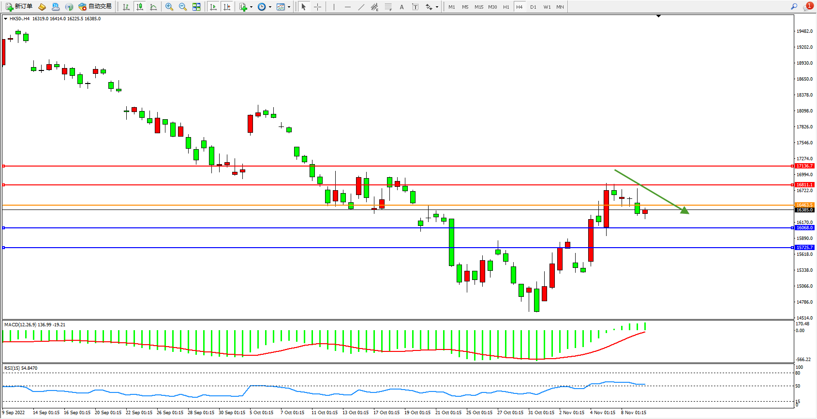Viewport: 817px width, 419px height.
Task: Switch chart to line chart mode
Action: (153, 7)
